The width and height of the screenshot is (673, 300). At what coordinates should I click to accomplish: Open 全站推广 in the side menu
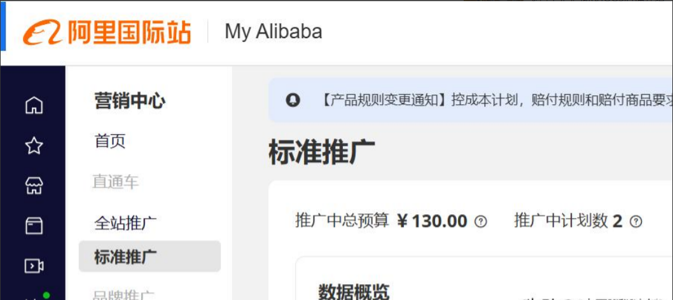[126, 223]
